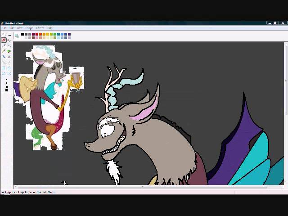288x216 pixels.
Task: Choose the teal top-row swatch
Action: (x=58, y=34)
